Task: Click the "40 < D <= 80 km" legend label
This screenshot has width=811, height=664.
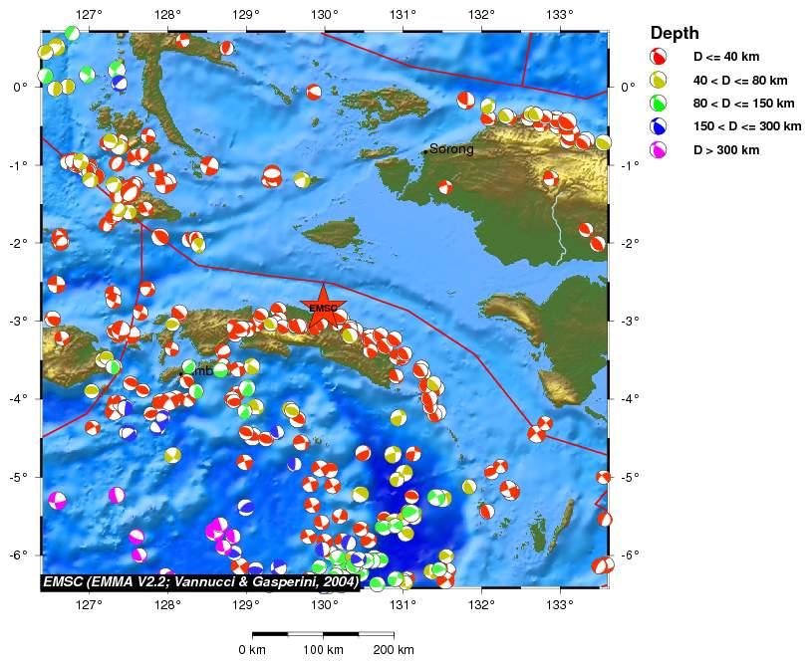Action: click(740, 80)
